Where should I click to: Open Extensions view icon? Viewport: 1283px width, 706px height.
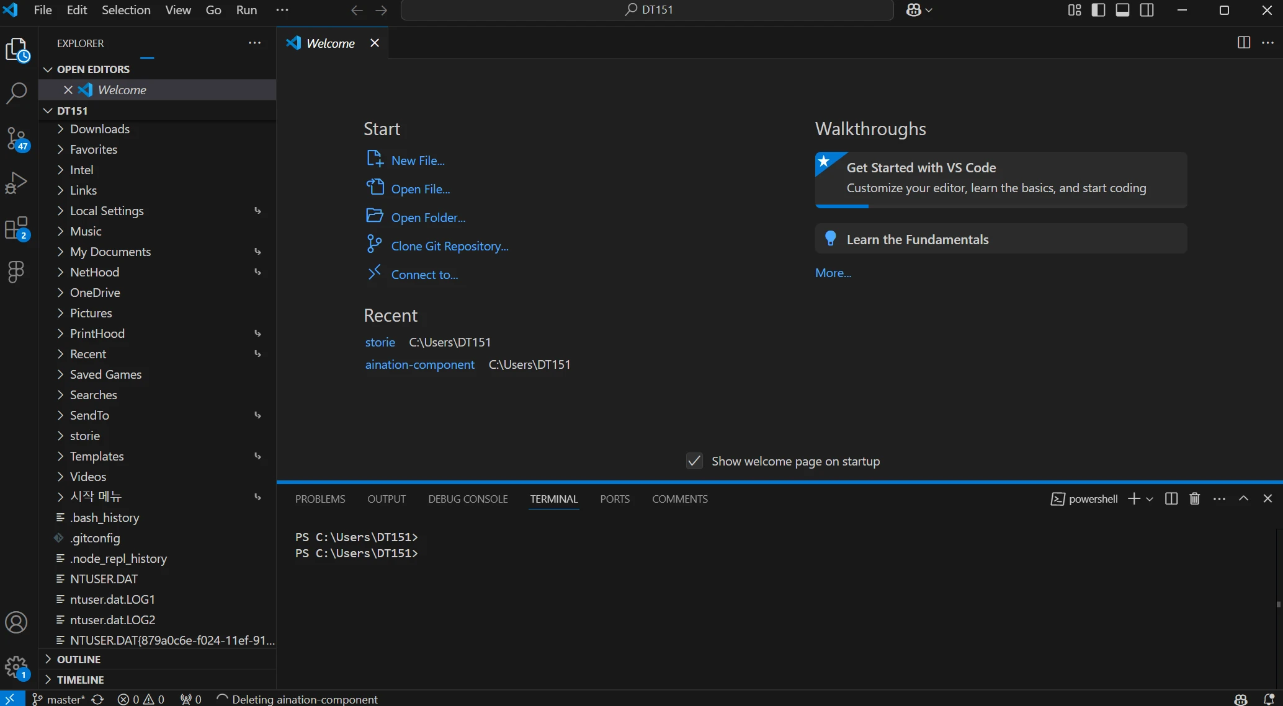coord(17,228)
